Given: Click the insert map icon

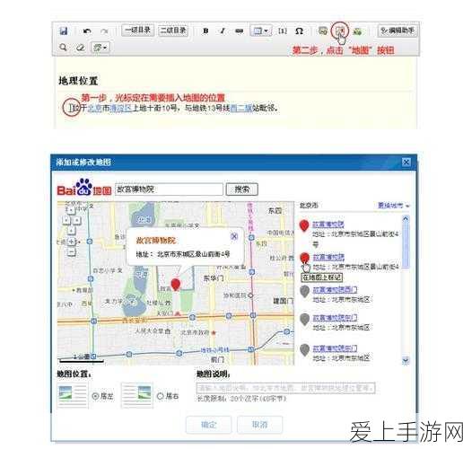Looking at the screenshot, I should tap(340, 31).
